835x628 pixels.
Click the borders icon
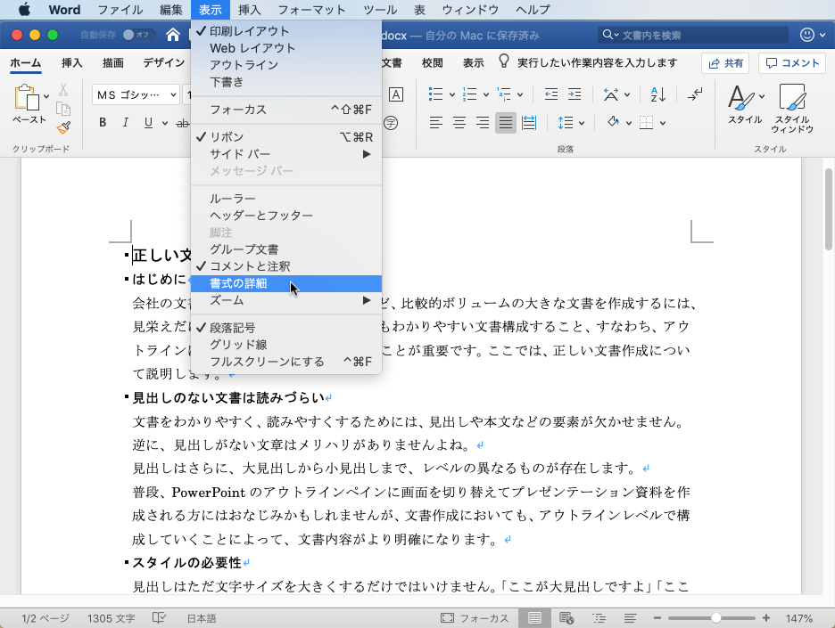[647, 123]
